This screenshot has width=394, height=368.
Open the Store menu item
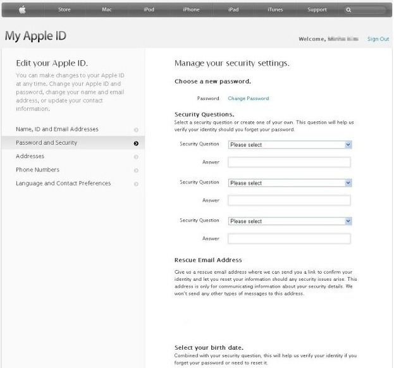click(x=65, y=9)
